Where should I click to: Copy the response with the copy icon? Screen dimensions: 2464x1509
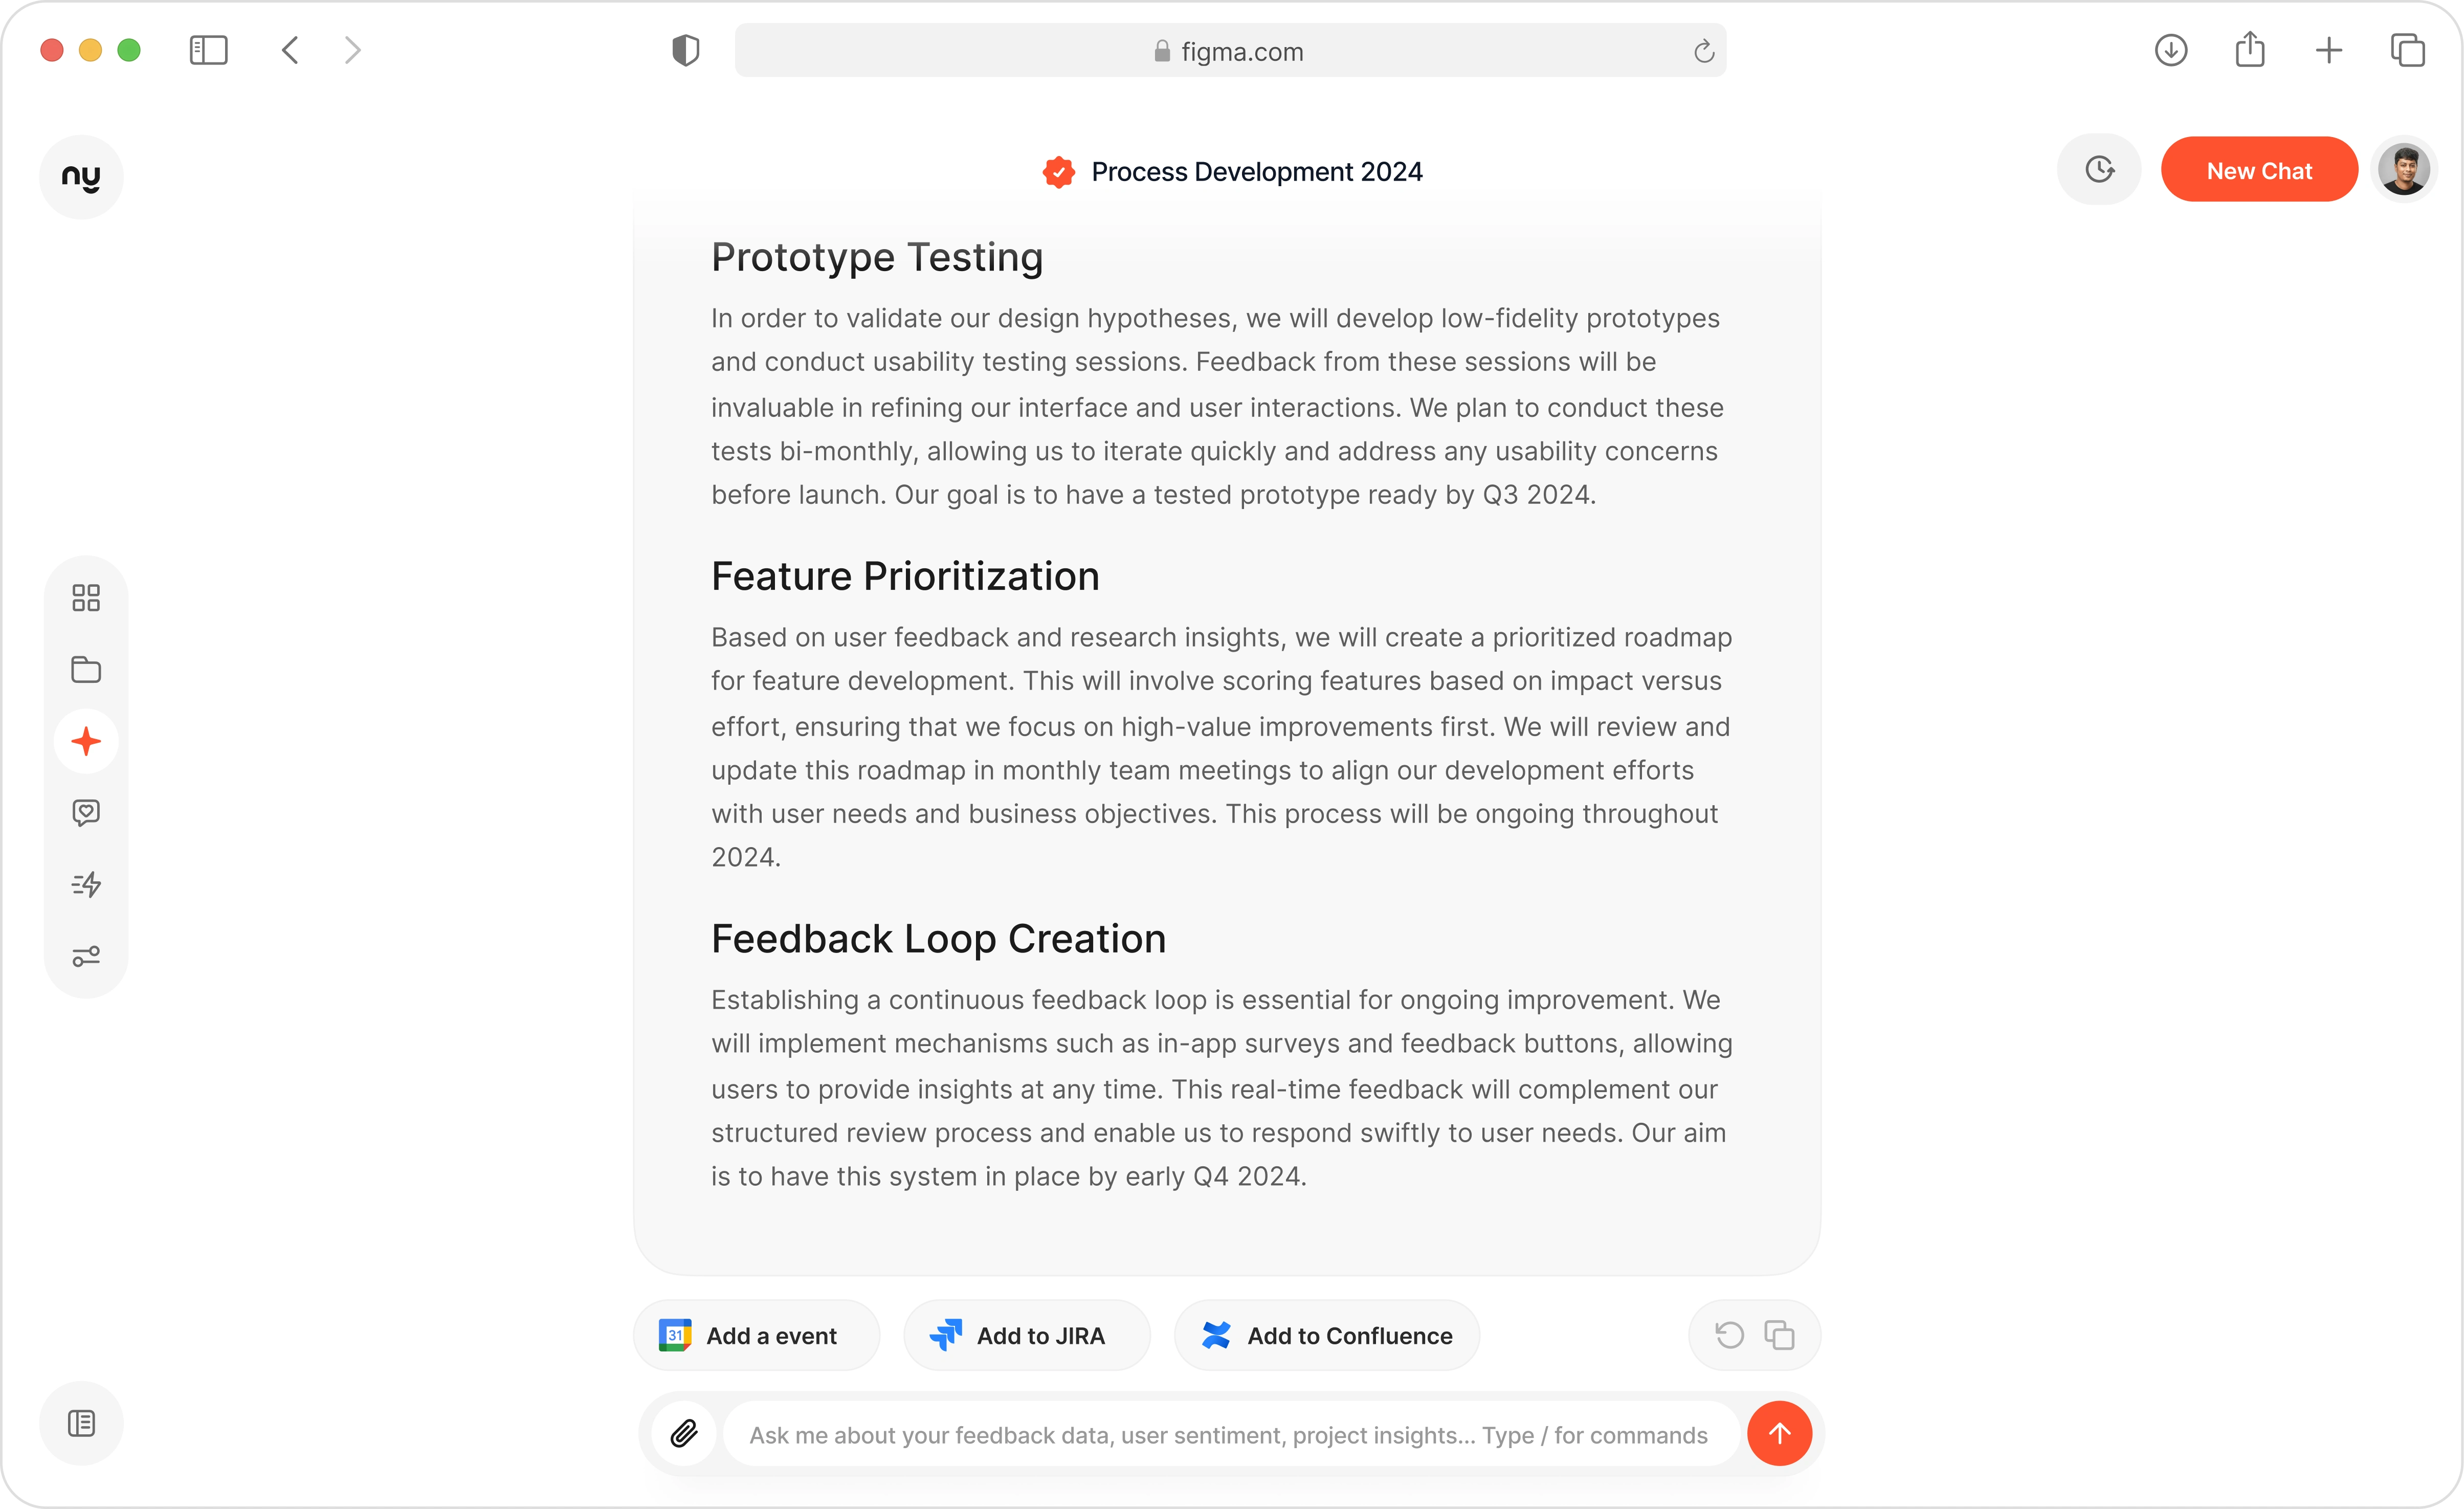pyautogui.click(x=1779, y=1335)
